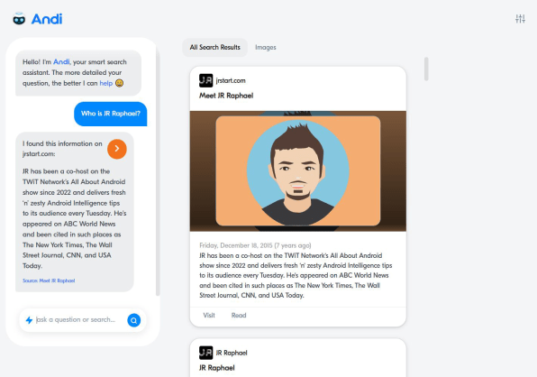
Task: Click the Visit button on first result
Action: 209,316
